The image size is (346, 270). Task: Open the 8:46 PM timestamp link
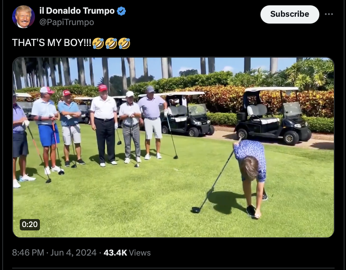coord(28,253)
